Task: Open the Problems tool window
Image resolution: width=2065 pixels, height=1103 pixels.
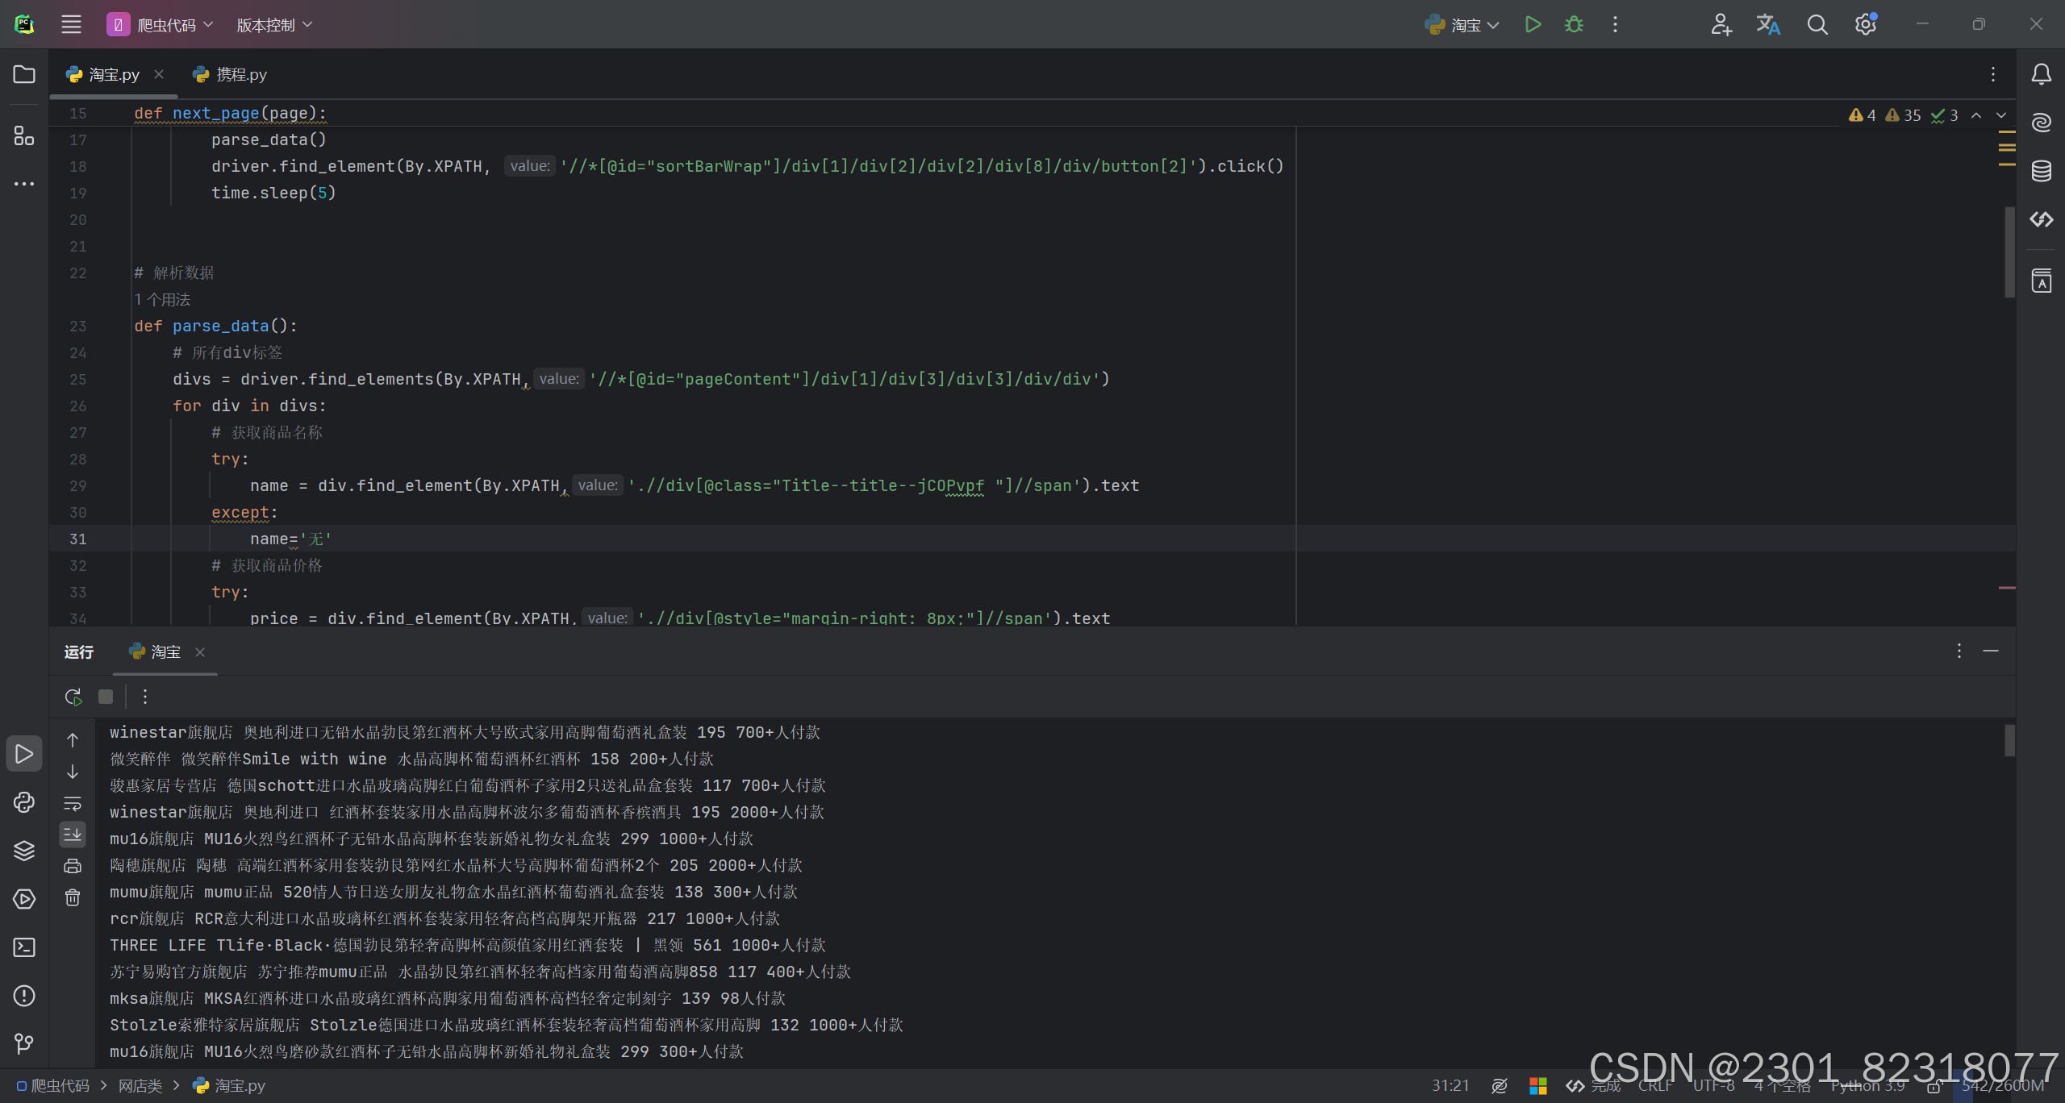Action: click(24, 996)
